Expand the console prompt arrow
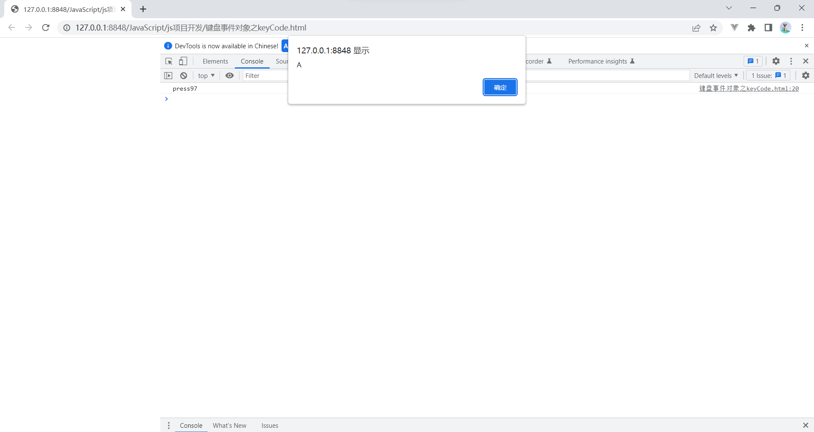 coord(166,99)
